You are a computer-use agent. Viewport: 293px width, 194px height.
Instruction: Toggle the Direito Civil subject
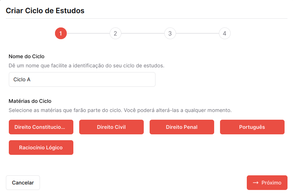tap(111, 127)
